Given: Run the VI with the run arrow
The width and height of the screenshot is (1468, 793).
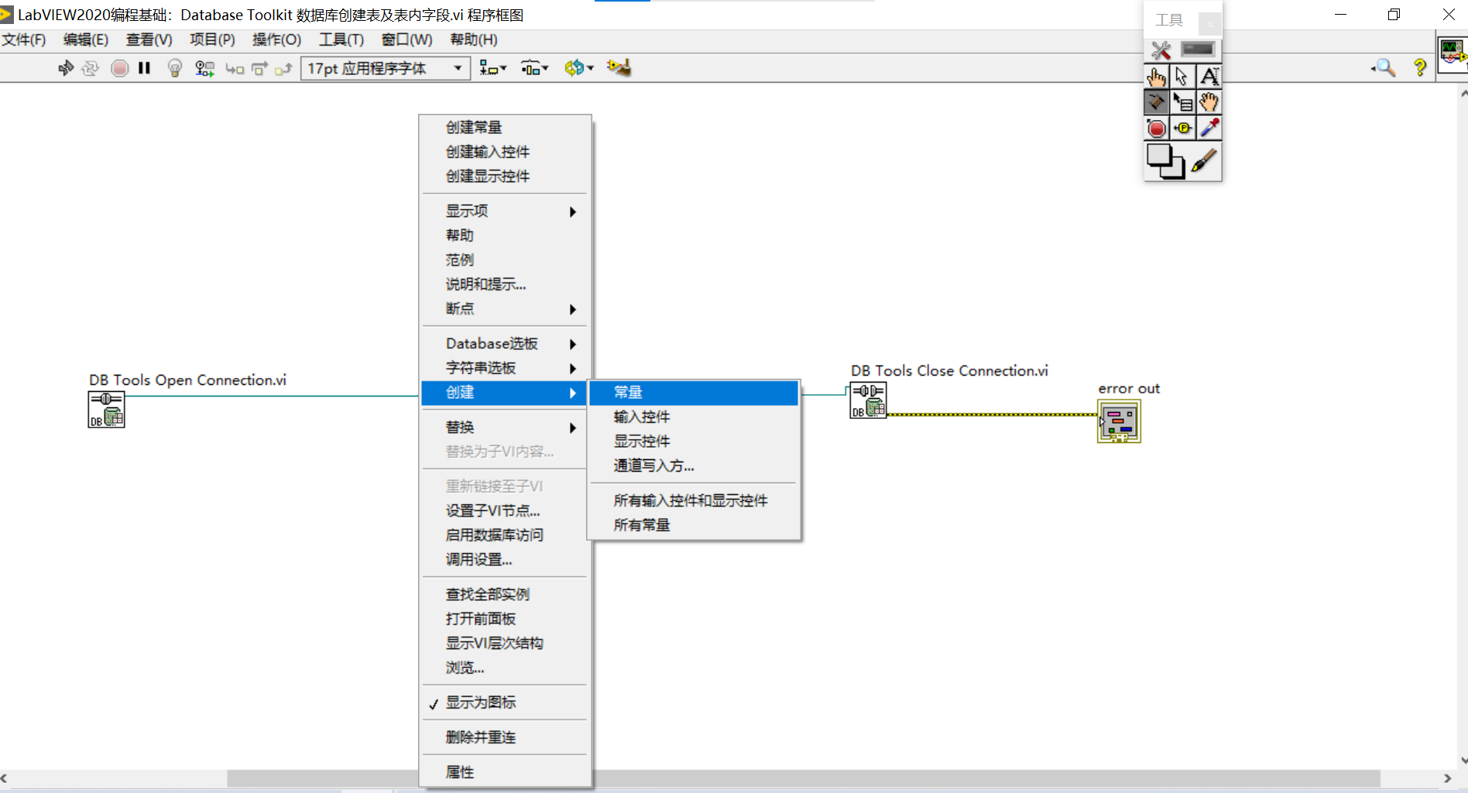Looking at the screenshot, I should pos(66,68).
